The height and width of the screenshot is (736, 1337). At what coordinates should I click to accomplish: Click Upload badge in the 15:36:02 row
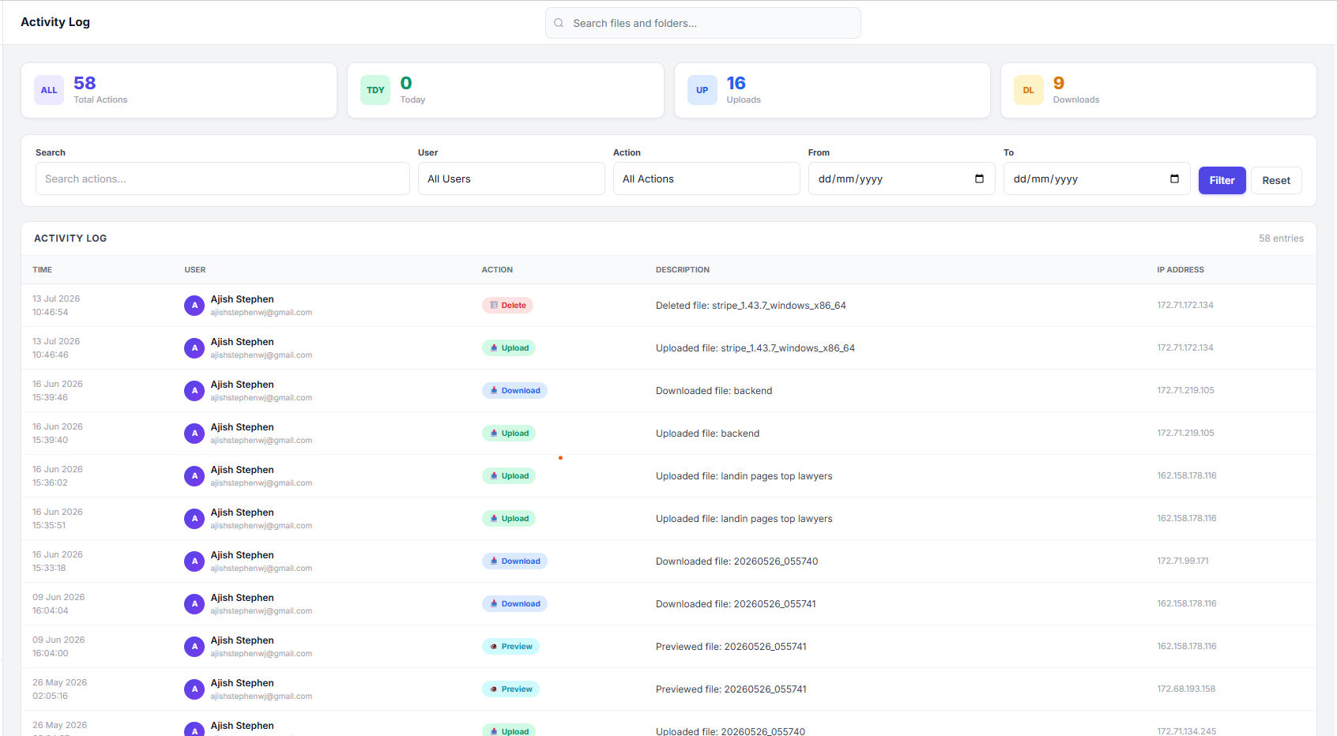point(509,475)
